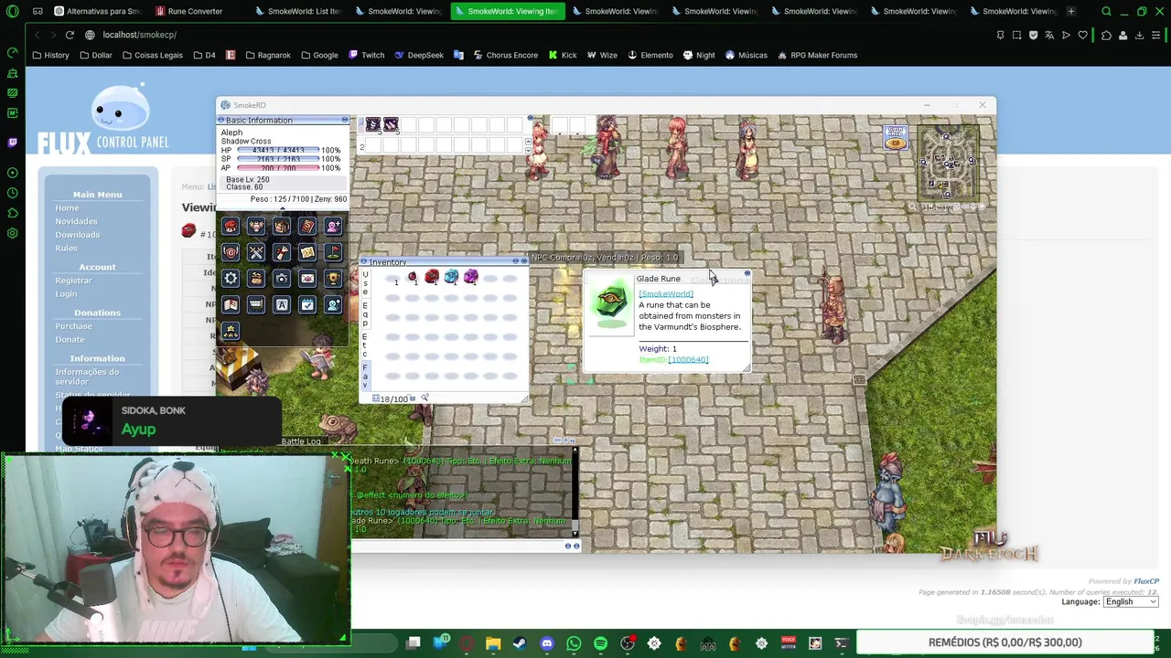Viewport: 1171px width, 658px height.
Task: Open the guild shield emblem icon
Action: tap(231, 252)
